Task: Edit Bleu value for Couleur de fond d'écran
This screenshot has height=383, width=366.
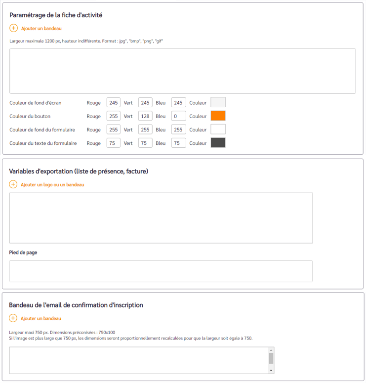Action: [178, 103]
